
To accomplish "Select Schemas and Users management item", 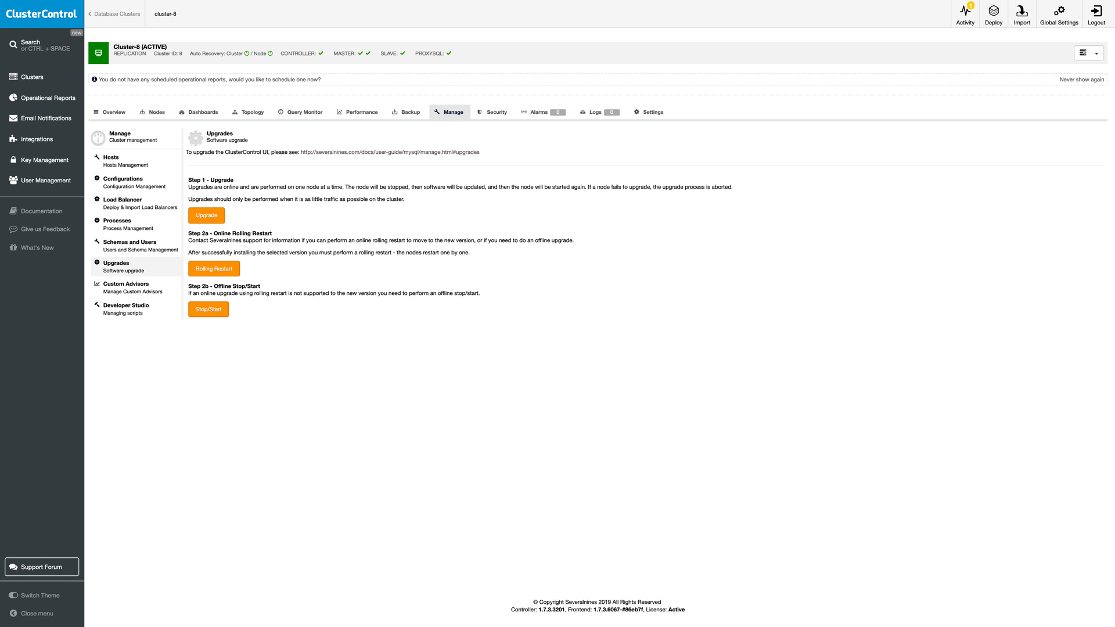I will 130,242.
